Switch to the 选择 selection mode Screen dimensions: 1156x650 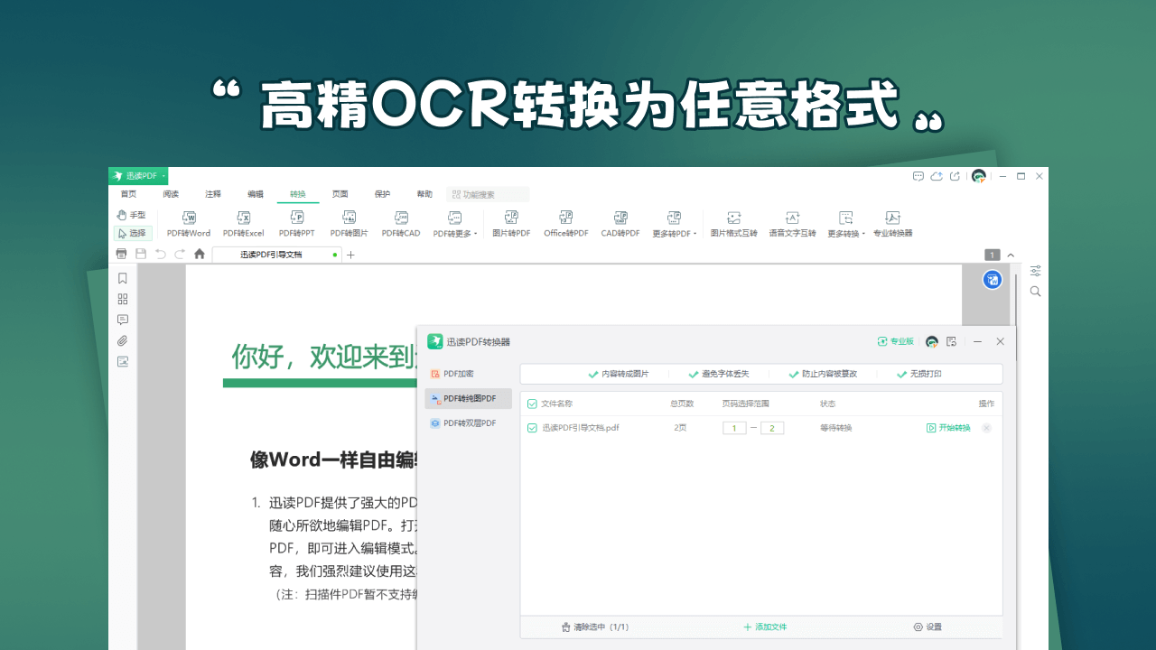[134, 233]
